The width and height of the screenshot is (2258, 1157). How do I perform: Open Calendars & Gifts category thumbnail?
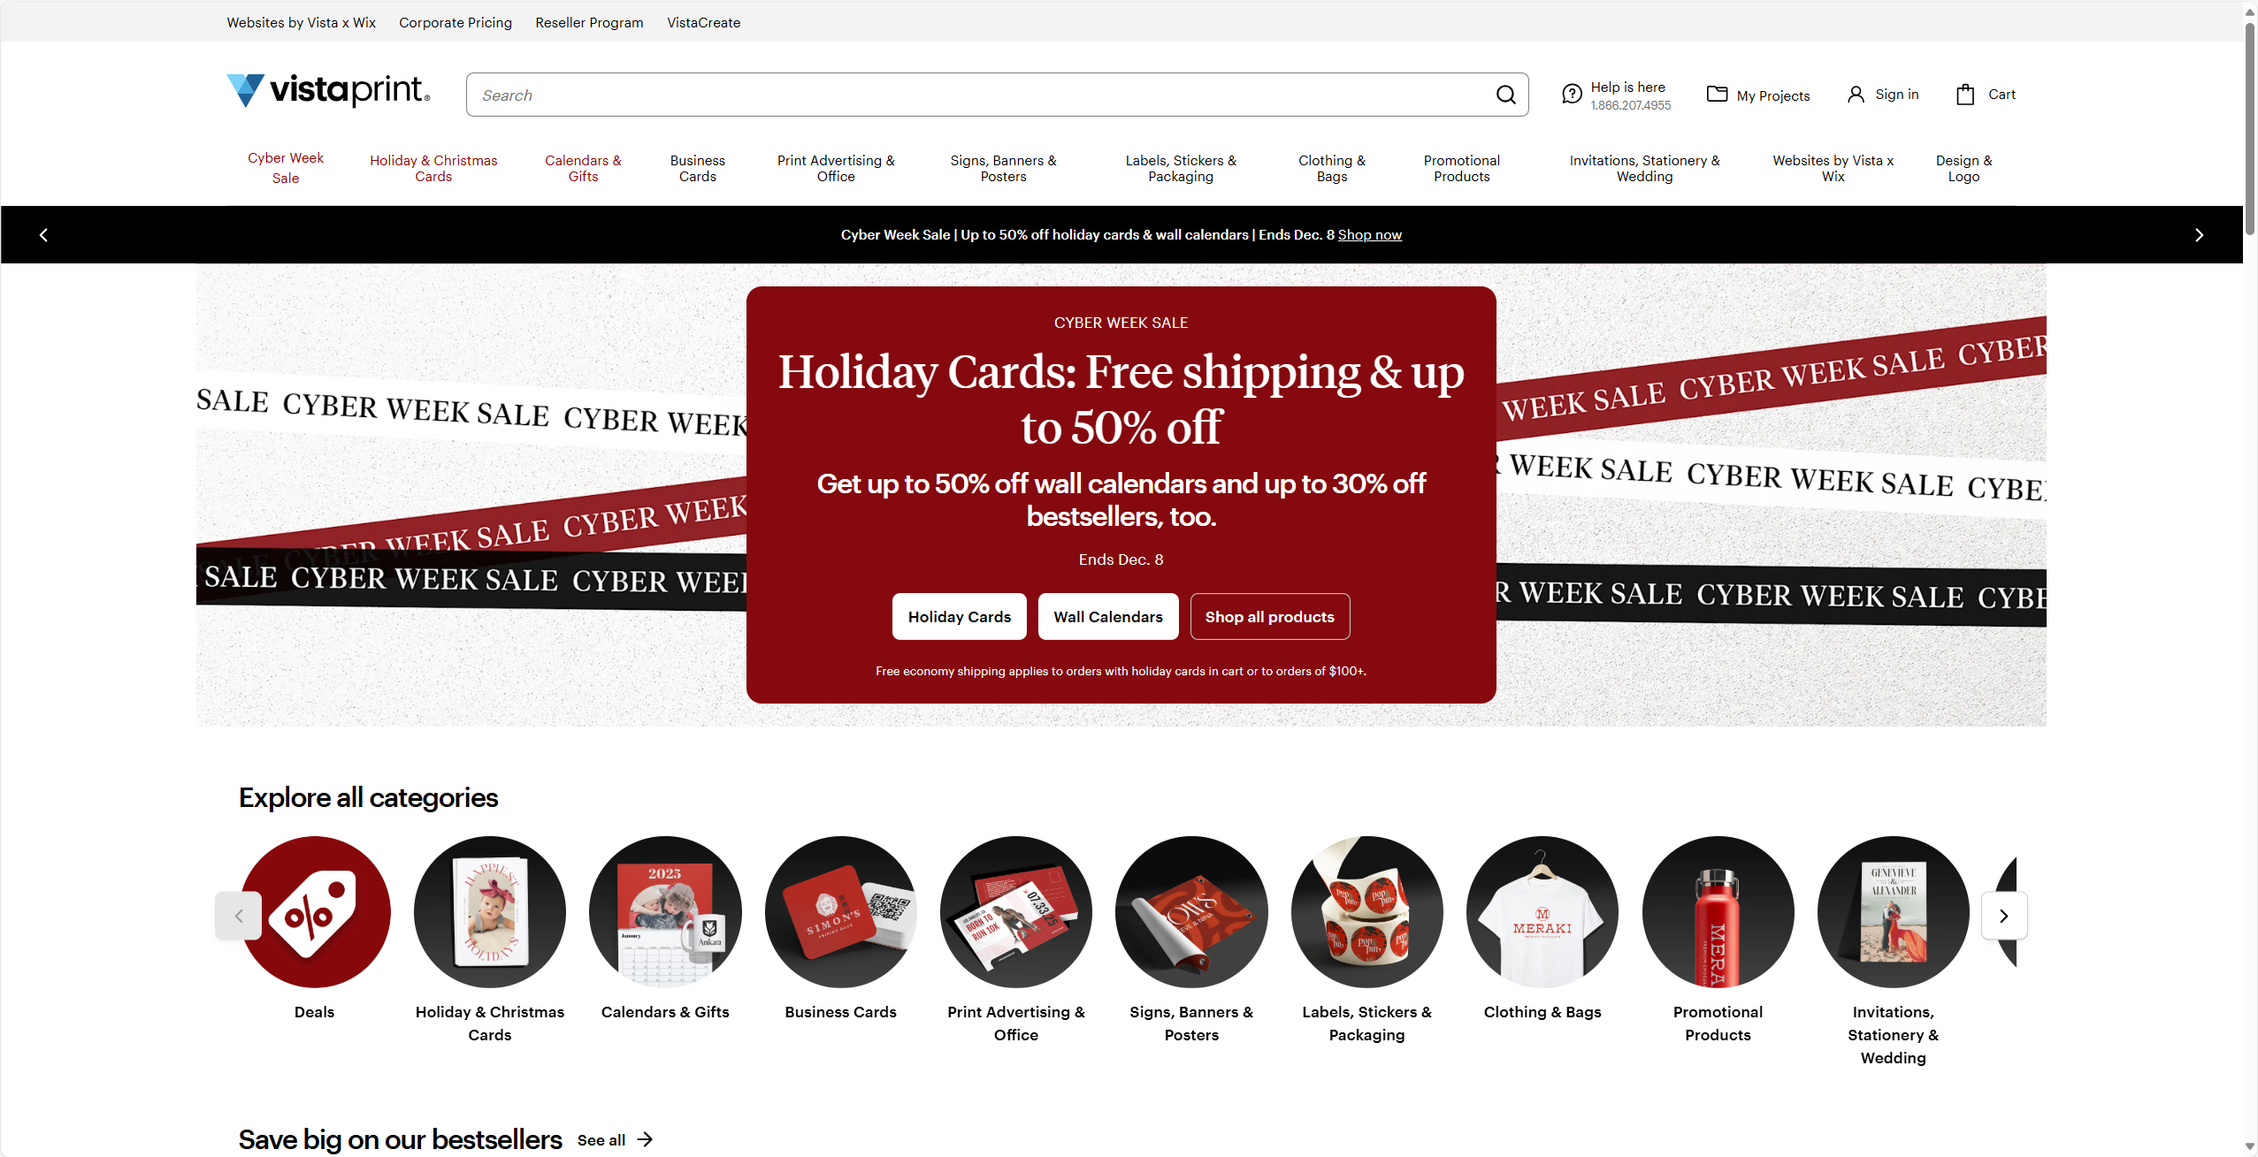click(665, 911)
